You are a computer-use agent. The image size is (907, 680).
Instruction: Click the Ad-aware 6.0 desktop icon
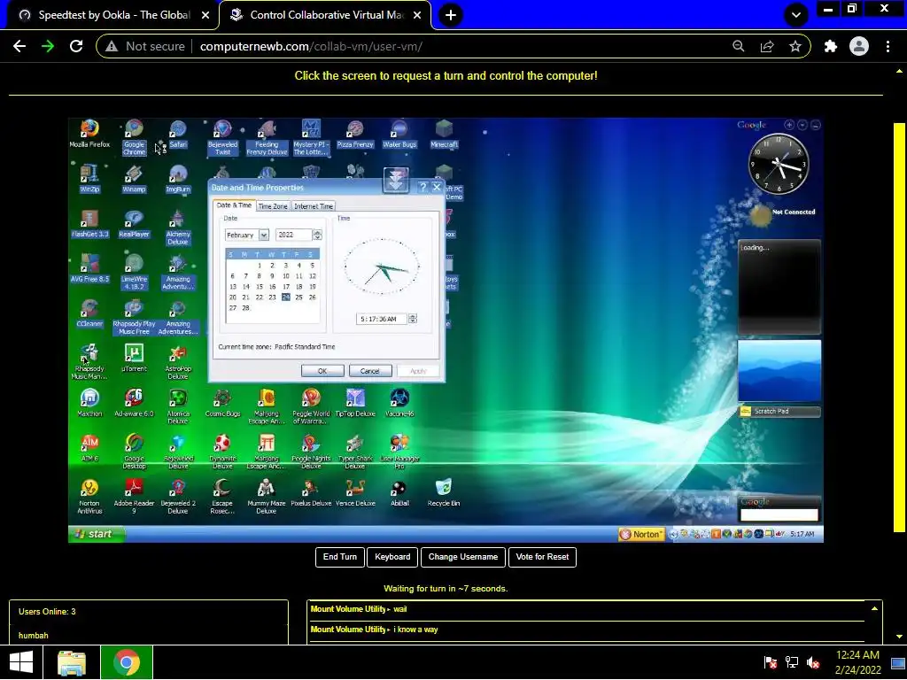(x=134, y=403)
